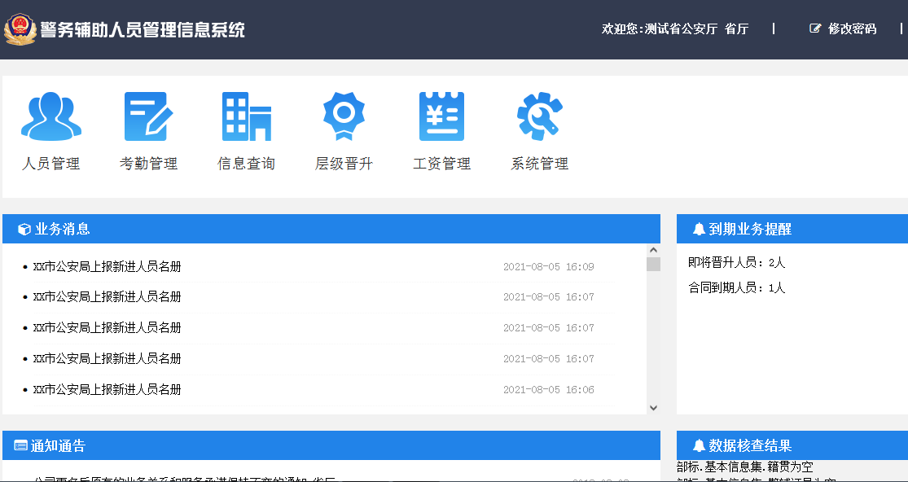The image size is (908, 482).
Task: Click the 修改密码 link text
Action: click(x=852, y=28)
